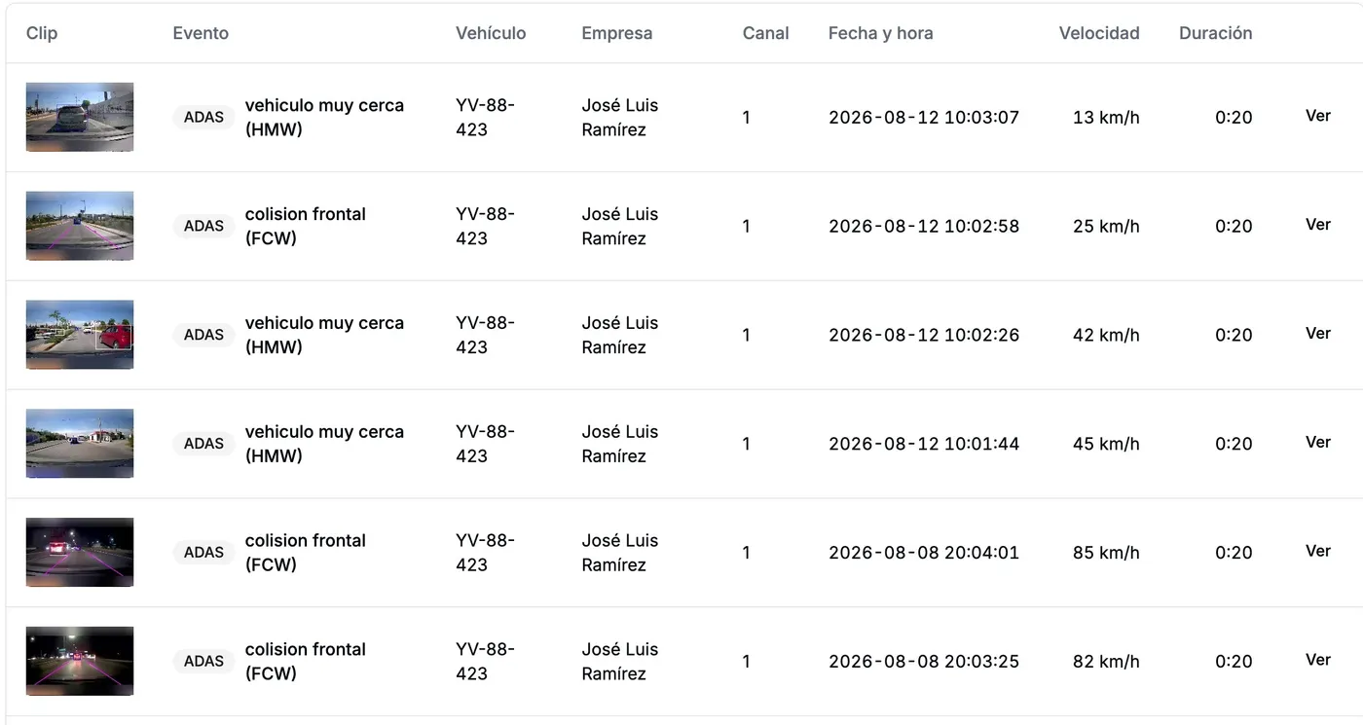This screenshot has height=725, width=1363.
Task: Click Ver for the 85 km/h event
Action: pos(1317,552)
